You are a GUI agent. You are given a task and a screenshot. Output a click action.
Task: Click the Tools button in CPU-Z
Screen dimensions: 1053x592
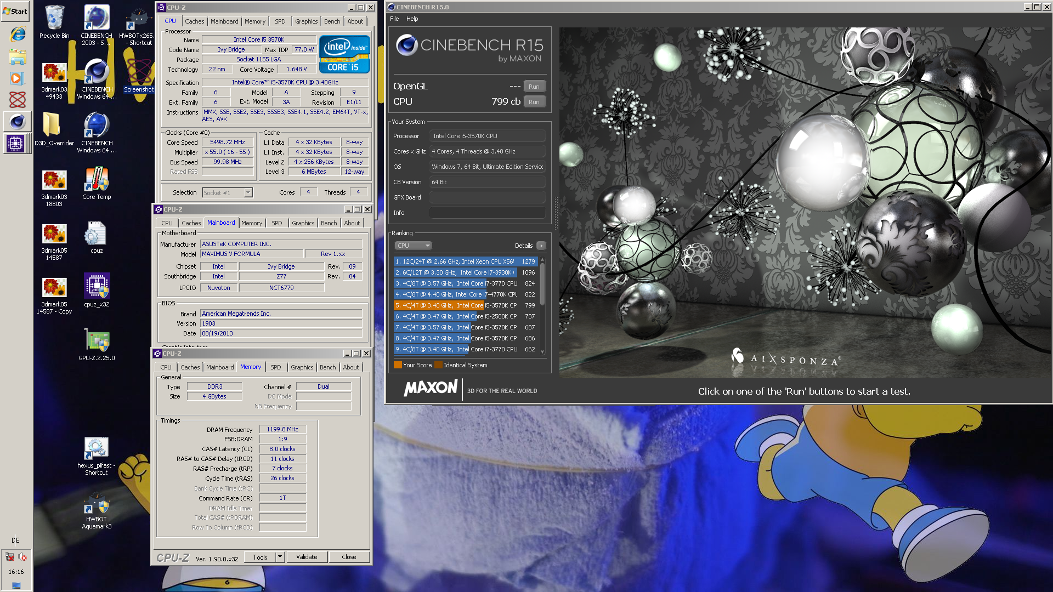pos(260,557)
